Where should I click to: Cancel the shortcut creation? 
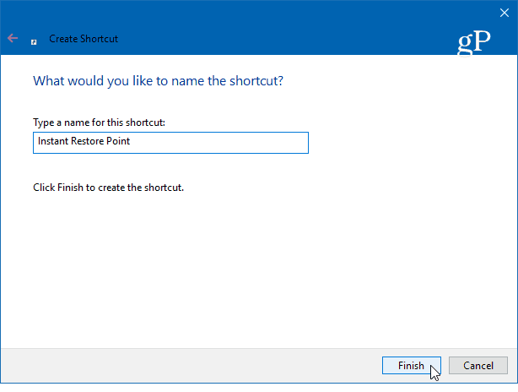coord(478,365)
